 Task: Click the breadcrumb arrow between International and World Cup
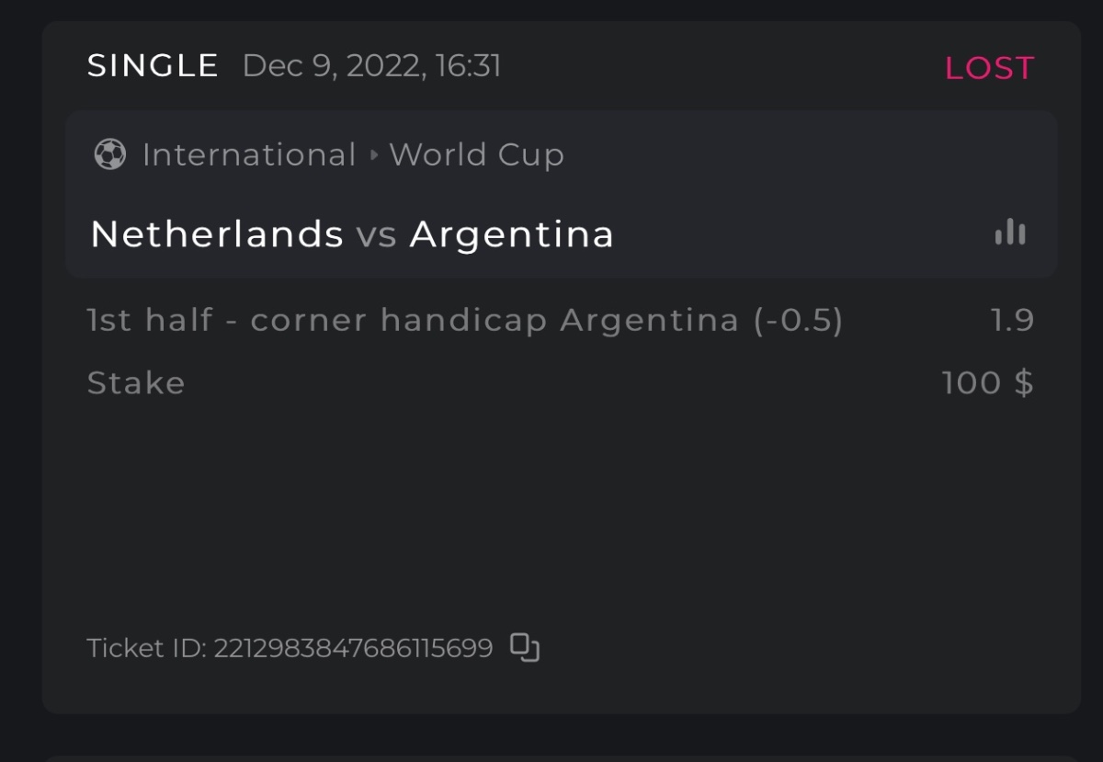coord(373,155)
